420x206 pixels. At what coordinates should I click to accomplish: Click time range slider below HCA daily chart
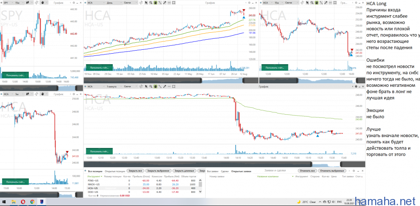click(x=171, y=80)
